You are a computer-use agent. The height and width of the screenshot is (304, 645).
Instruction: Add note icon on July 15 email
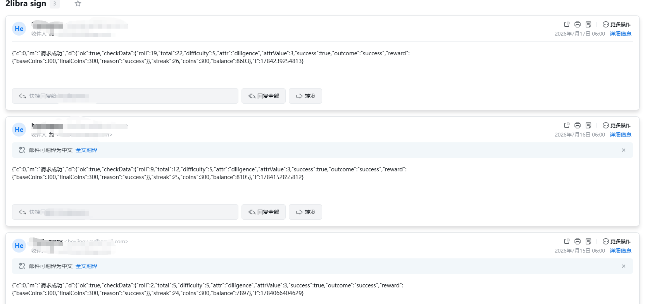(x=588, y=241)
